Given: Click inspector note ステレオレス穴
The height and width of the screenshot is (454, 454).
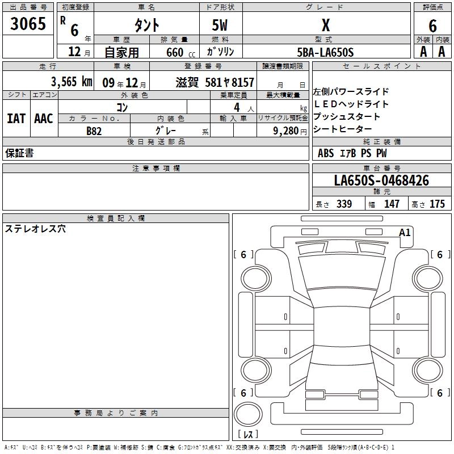Looking at the screenshot, I should click(35, 229).
